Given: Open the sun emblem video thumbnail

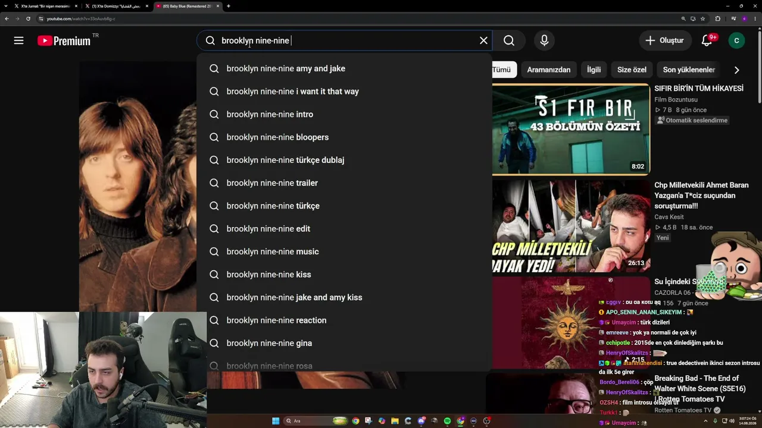Looking at the screenshot, I should 571,323.
